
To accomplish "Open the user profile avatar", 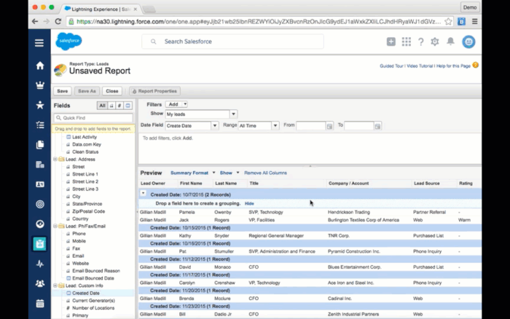I will point(468,42).
